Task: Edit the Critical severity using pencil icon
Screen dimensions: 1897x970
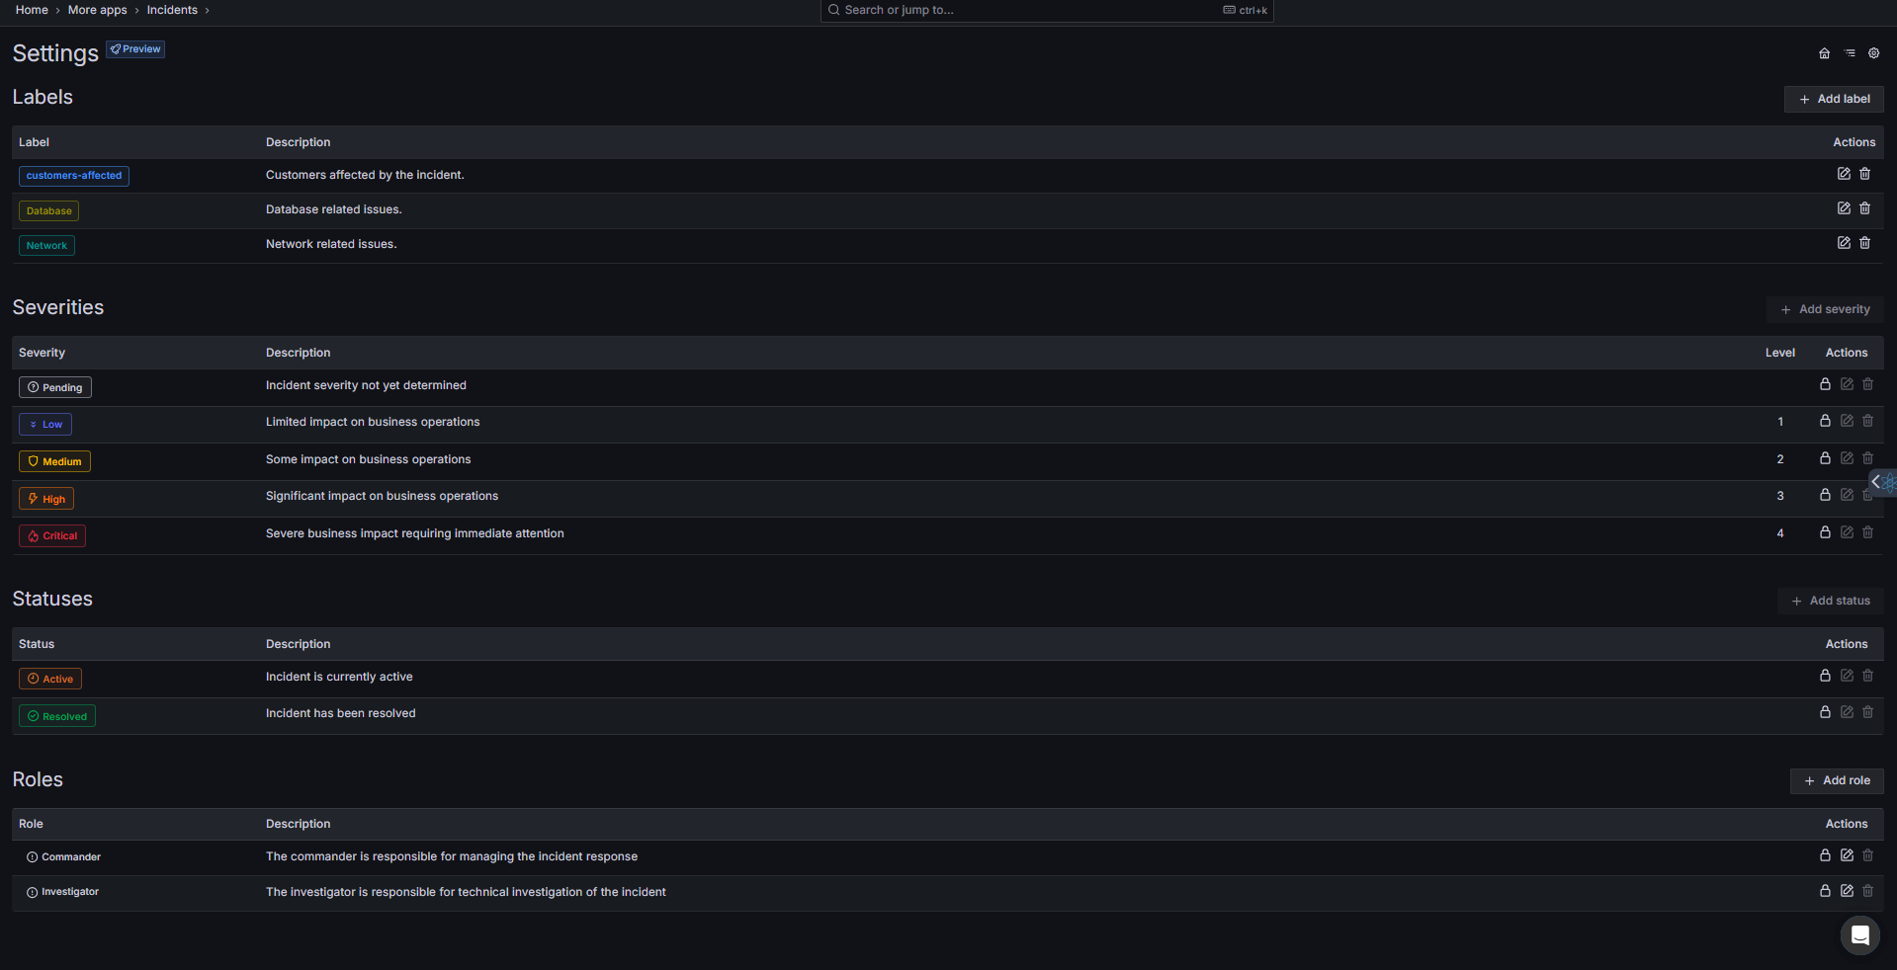Action: pyautogui.click(x=1847, y=532)
